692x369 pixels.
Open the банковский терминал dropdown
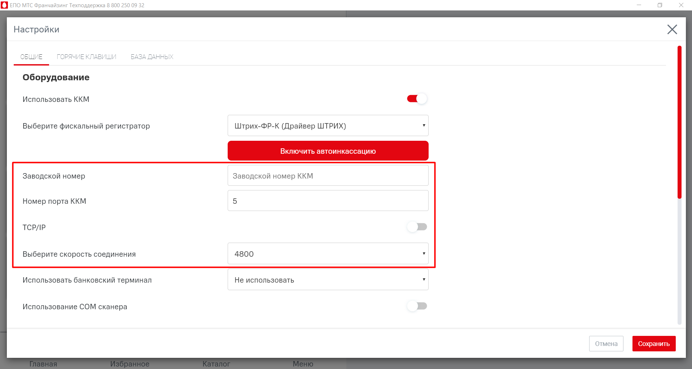(x=328, y=280)
